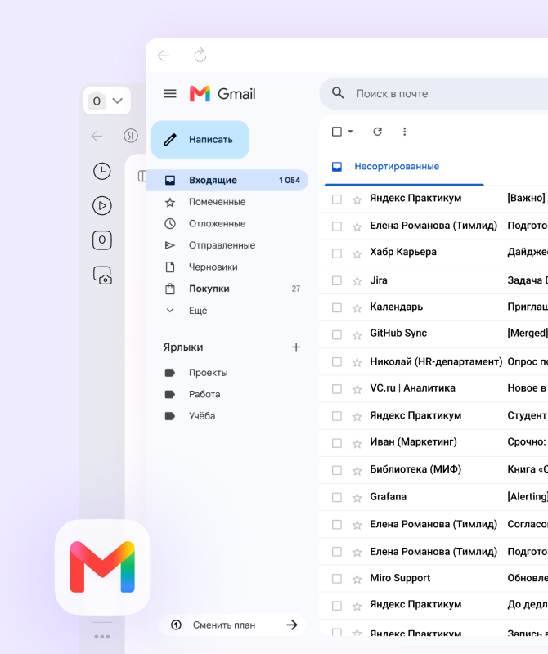Image resolution: width=548 pixels, height=654 pixels.
Task: Star the Miro Support email
Action: click(357, 580)
